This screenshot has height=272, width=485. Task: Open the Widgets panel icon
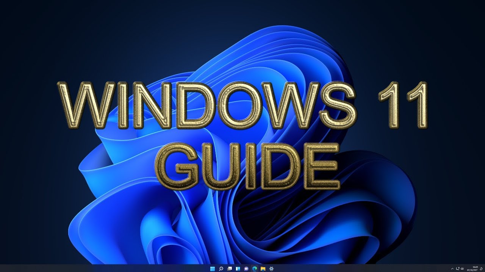238,269
